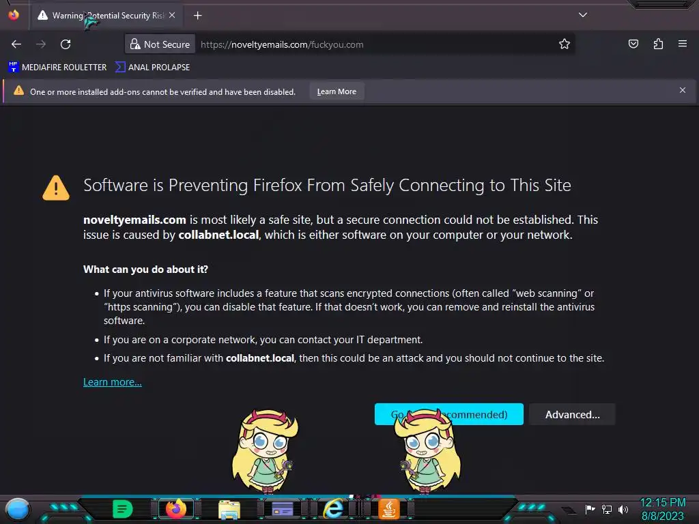Click the forward navigation arrow

click(x=41, y=44)
